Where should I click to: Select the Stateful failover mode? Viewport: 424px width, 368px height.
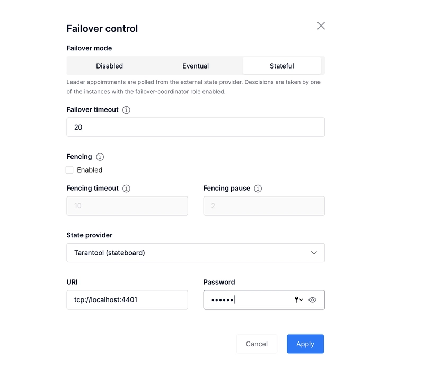[x=281, y=66]
